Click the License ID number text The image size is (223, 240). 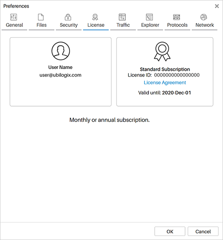pos(177,75)
